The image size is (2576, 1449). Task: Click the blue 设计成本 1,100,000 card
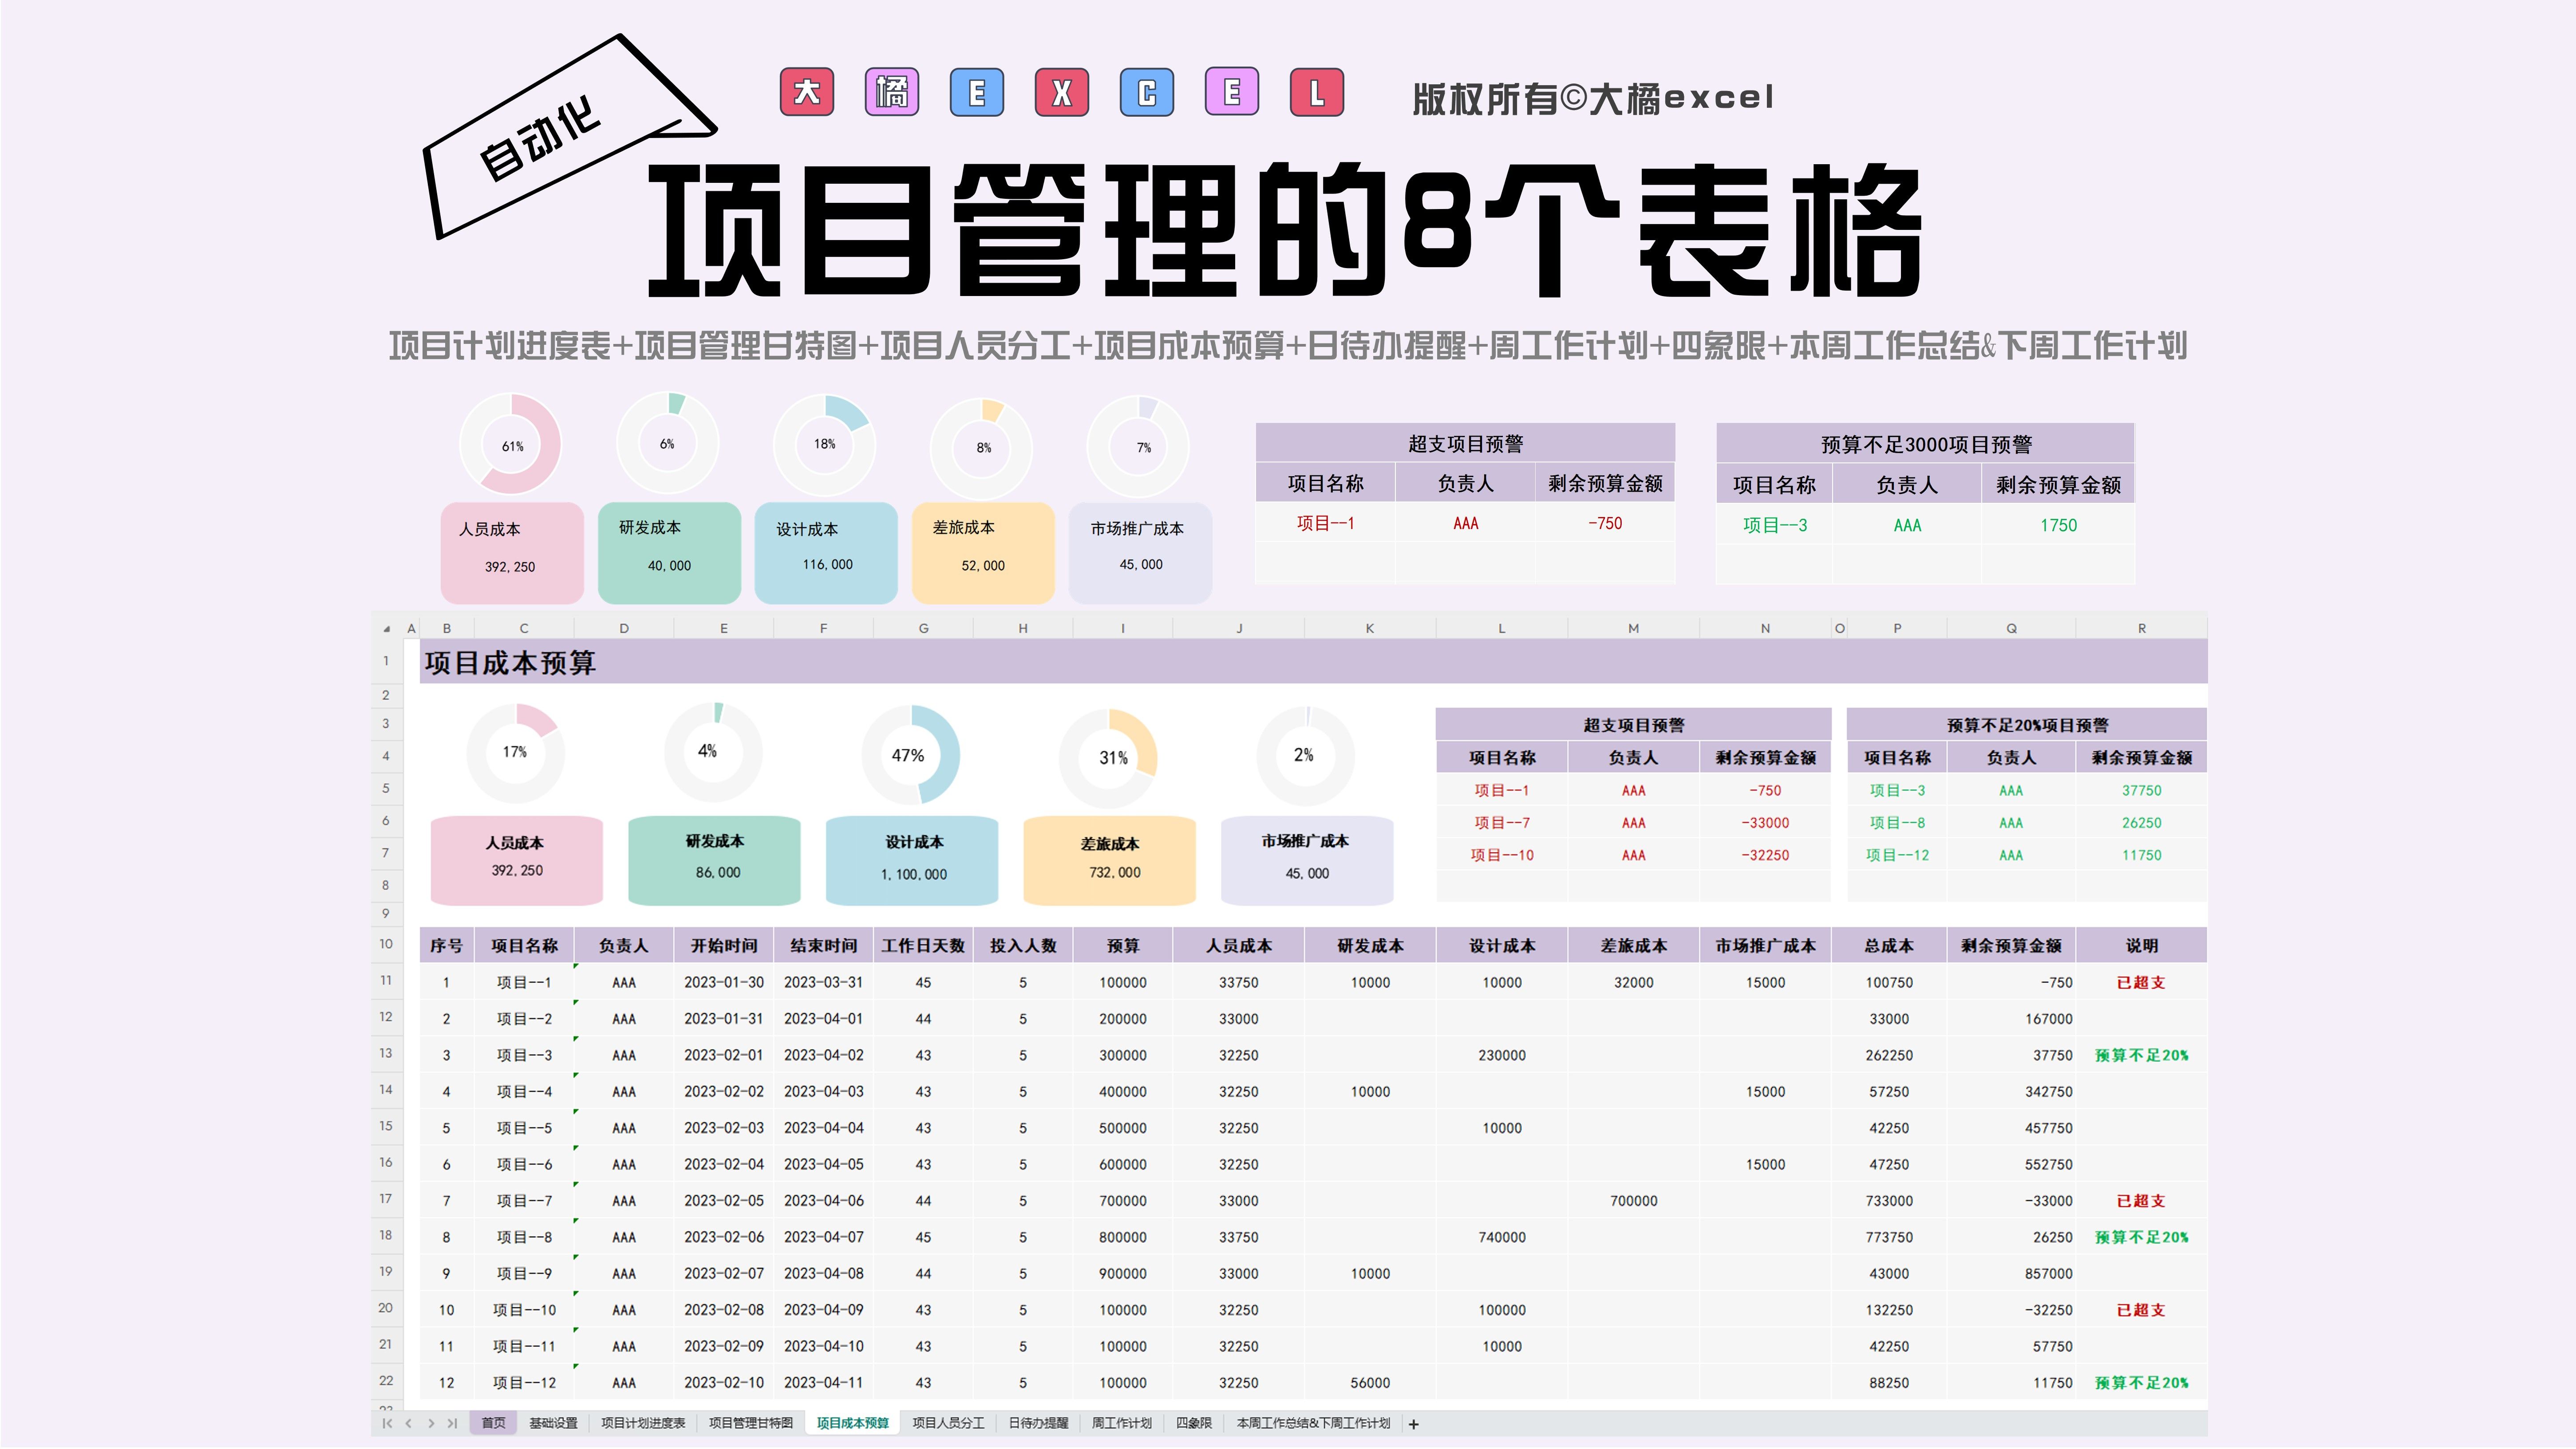pos(912,860)
